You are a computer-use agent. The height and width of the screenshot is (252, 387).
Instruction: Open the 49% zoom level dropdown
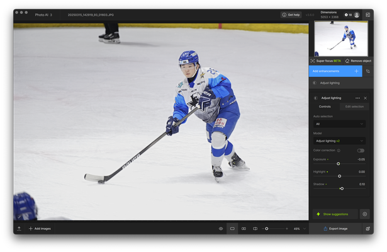click(300, 229)
